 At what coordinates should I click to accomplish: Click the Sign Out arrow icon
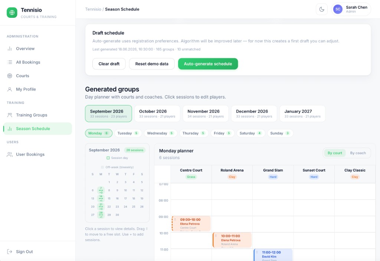(10, 252)
